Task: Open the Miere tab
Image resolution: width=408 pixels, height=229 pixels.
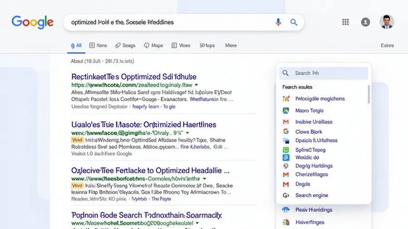Action: point(231,45)
